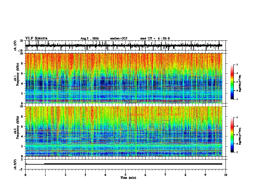This screenshot has height=196, width=254.
Task: Click the "0" tick on the Time axis
Action: (x=25, y=175)
